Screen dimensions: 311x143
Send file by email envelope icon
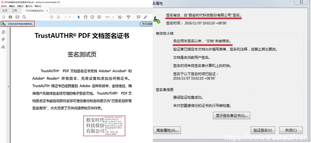[17, 17]
